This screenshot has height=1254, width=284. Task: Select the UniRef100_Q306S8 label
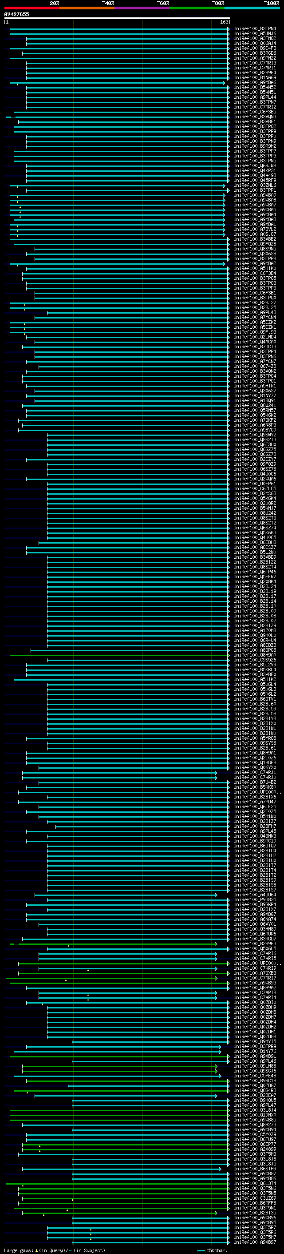point(254,254)
